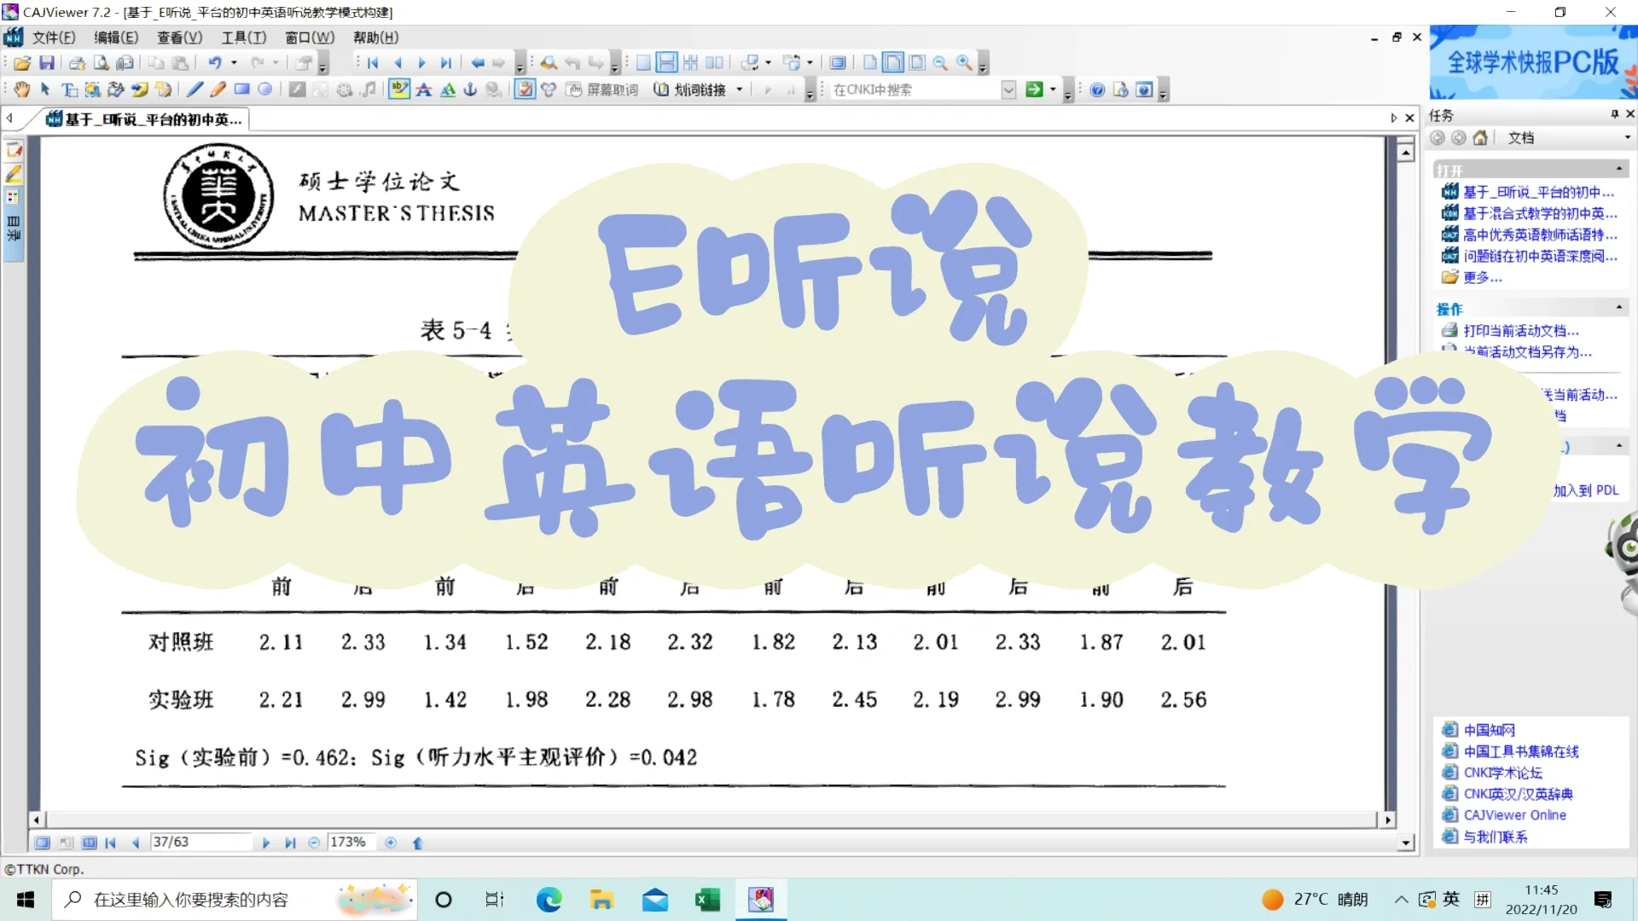This screenshot has width=1638, height=921.
Task: Open the 中国知网 link
Action: [x=1490, y=730]
